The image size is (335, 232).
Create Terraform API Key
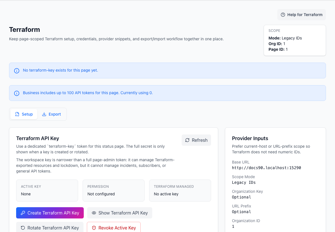[x=50, y=213]
